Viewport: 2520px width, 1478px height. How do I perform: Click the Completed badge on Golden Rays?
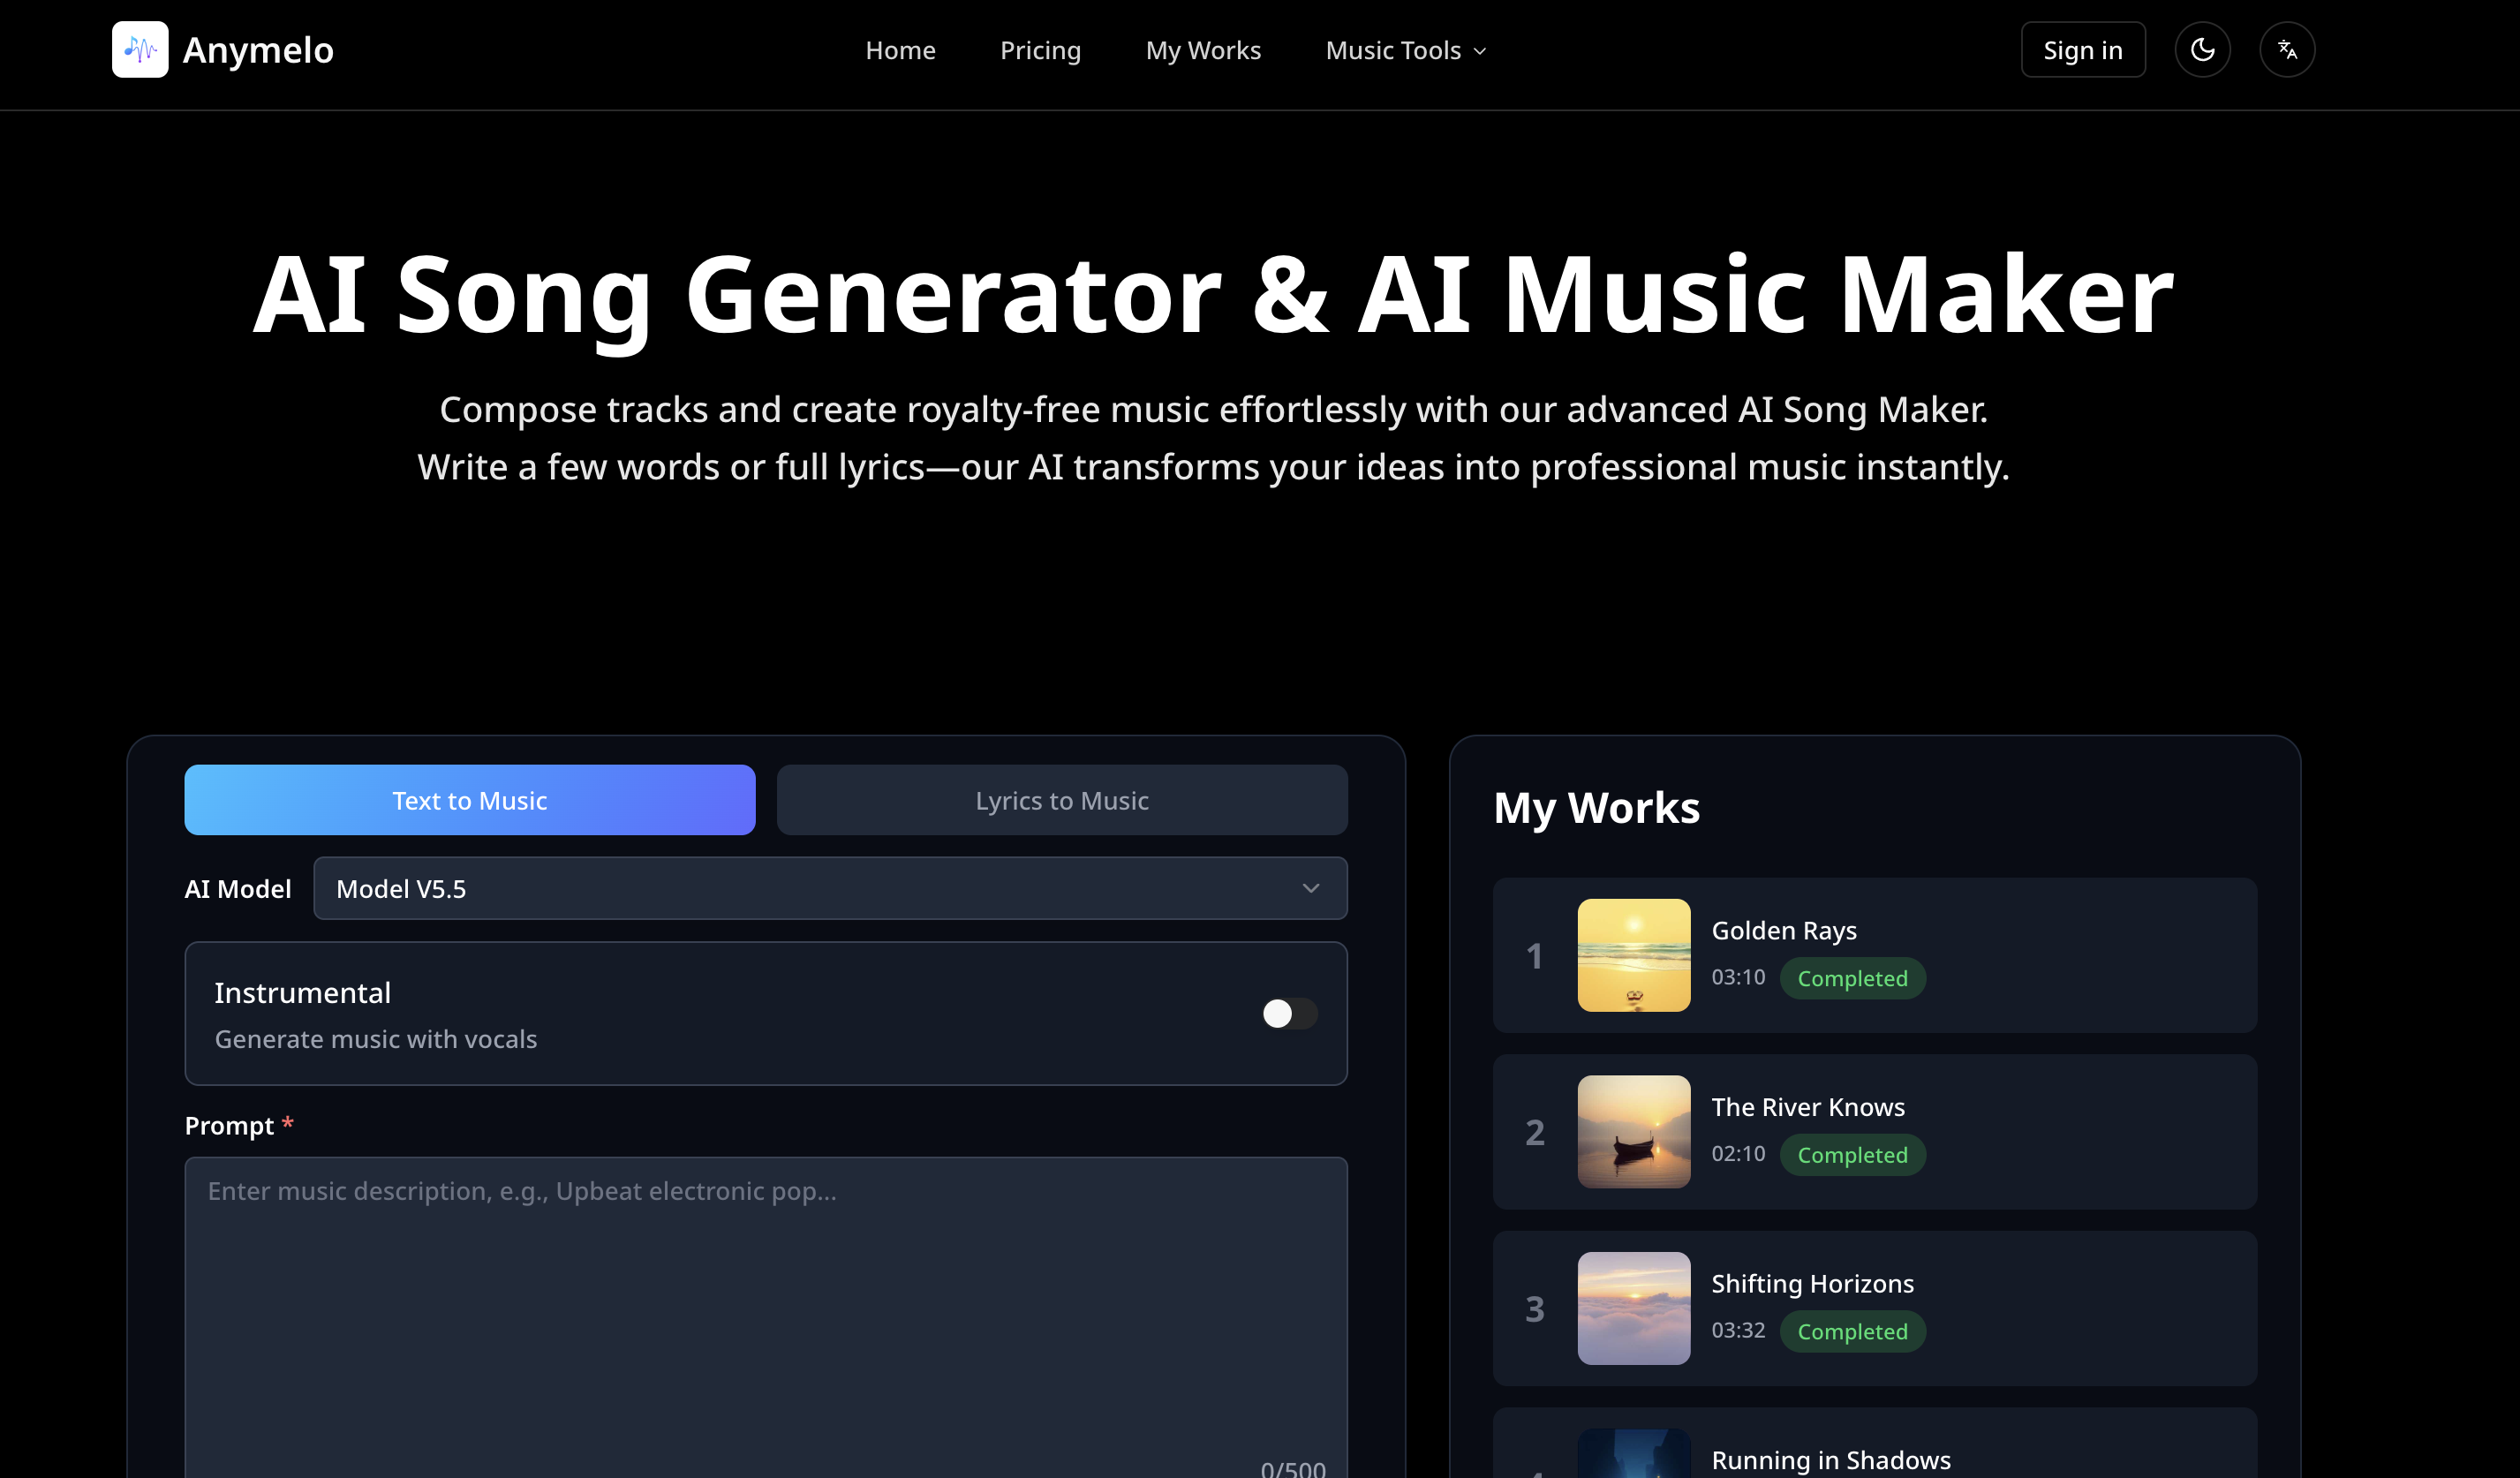[x=1852, y=978]
